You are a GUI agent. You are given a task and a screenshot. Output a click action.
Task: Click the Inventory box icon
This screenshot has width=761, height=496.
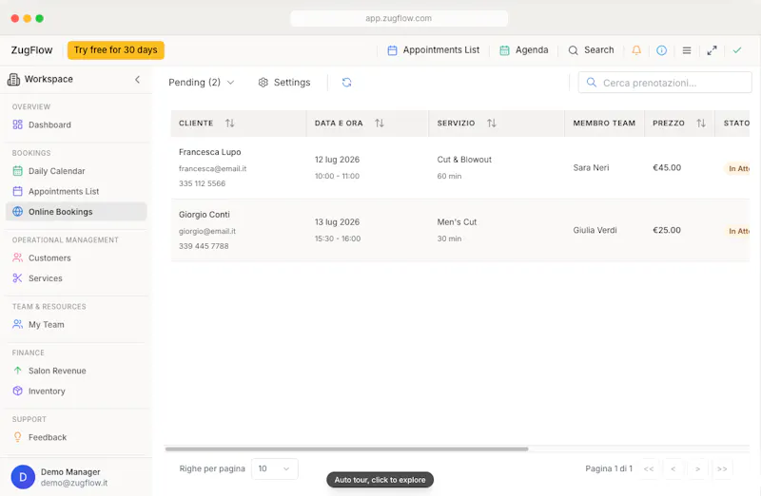17,391
